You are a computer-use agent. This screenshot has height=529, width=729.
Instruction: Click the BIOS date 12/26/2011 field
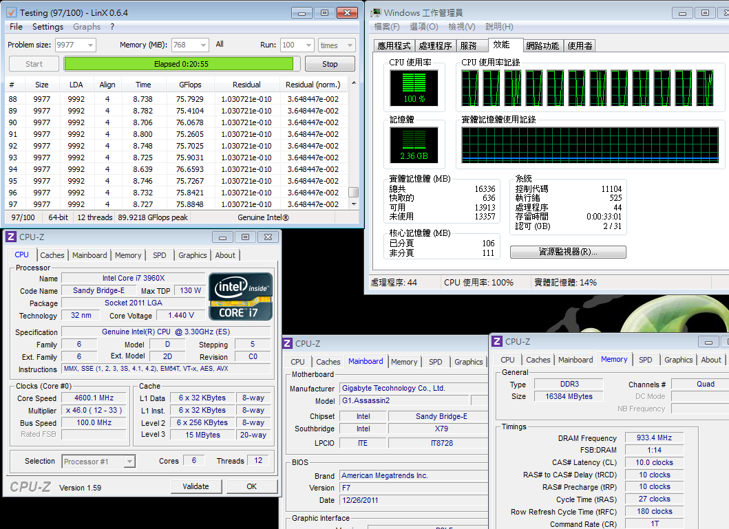tap(414, 500)
